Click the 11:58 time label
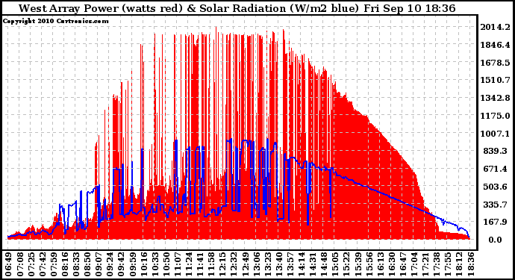The image size is (515, 280). (211, 264)
